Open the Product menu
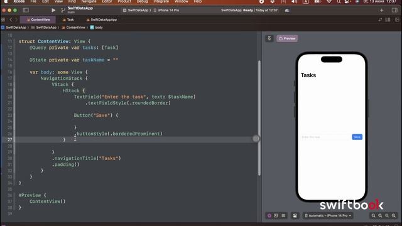This screenshot has height=226, width=402. tap(124, 1)
